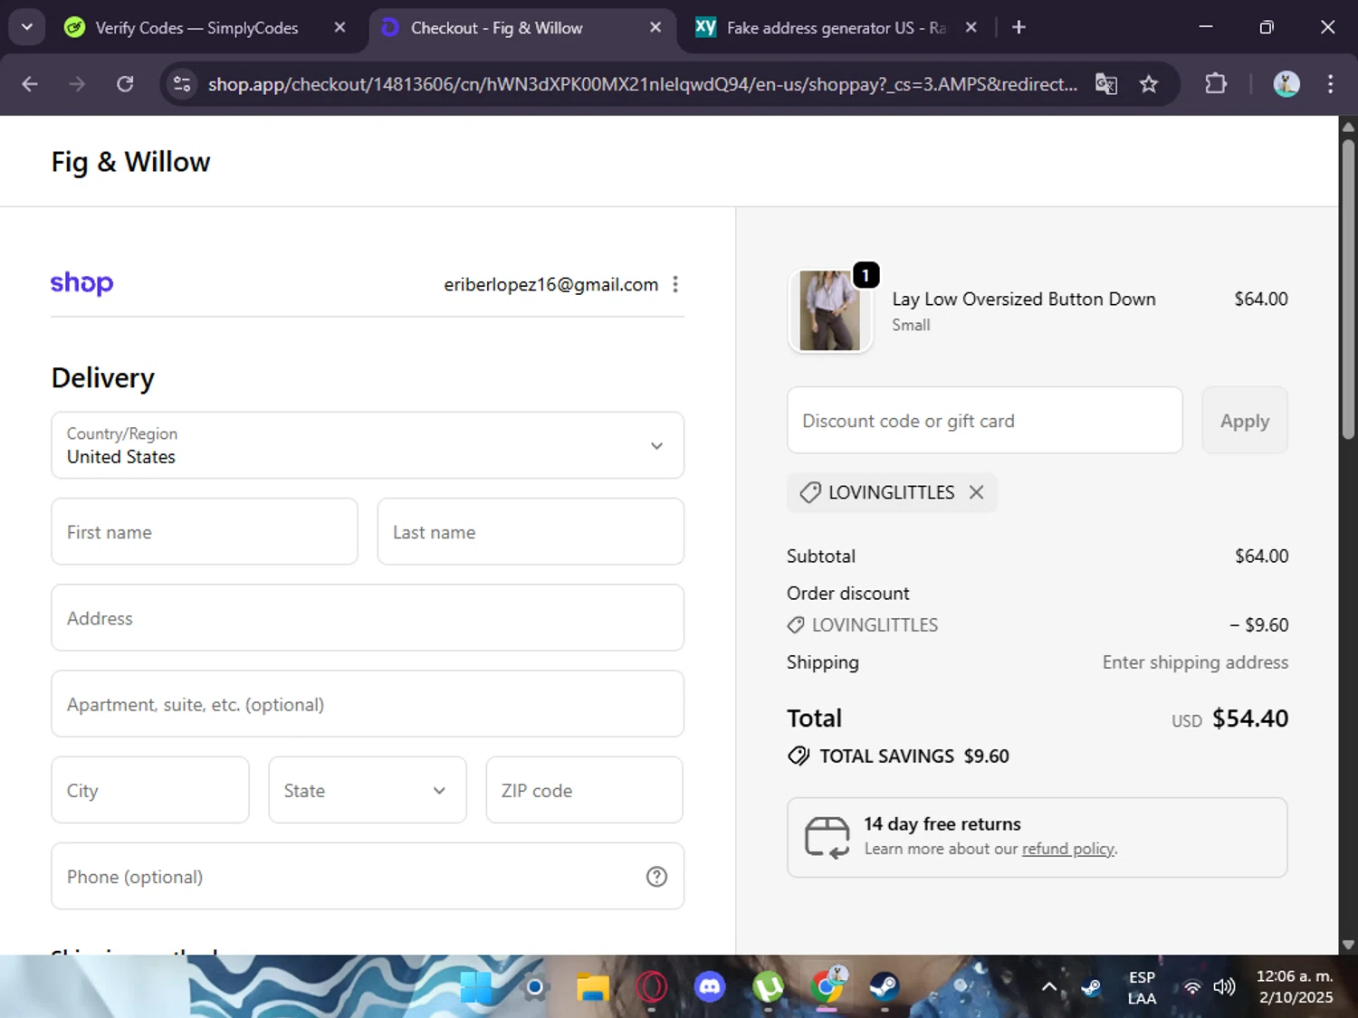Open Chrome from the taskbar
This screenshot has height=1018, width=1358.
coord(827,987)
